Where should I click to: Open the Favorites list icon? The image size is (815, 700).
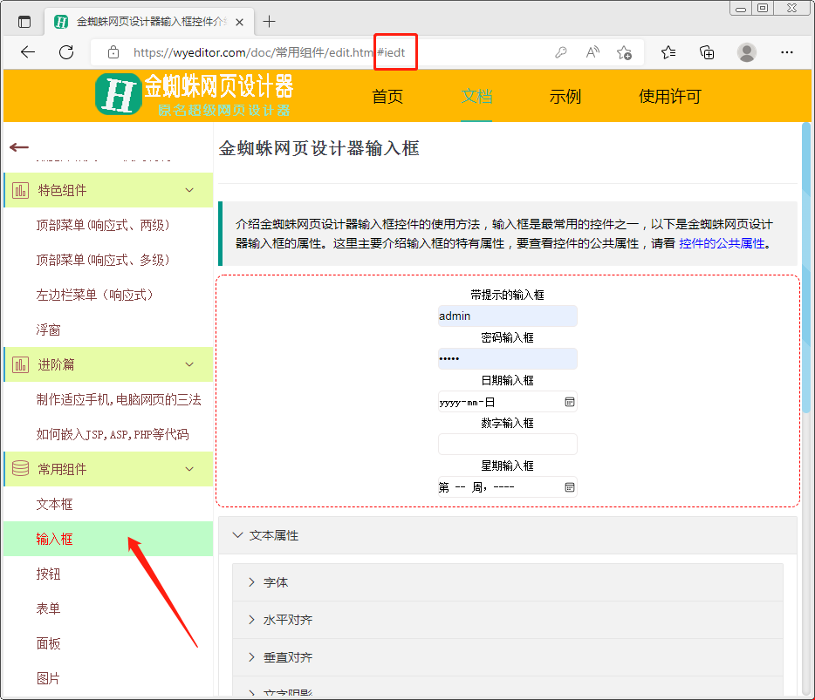(x=668, y=52)
